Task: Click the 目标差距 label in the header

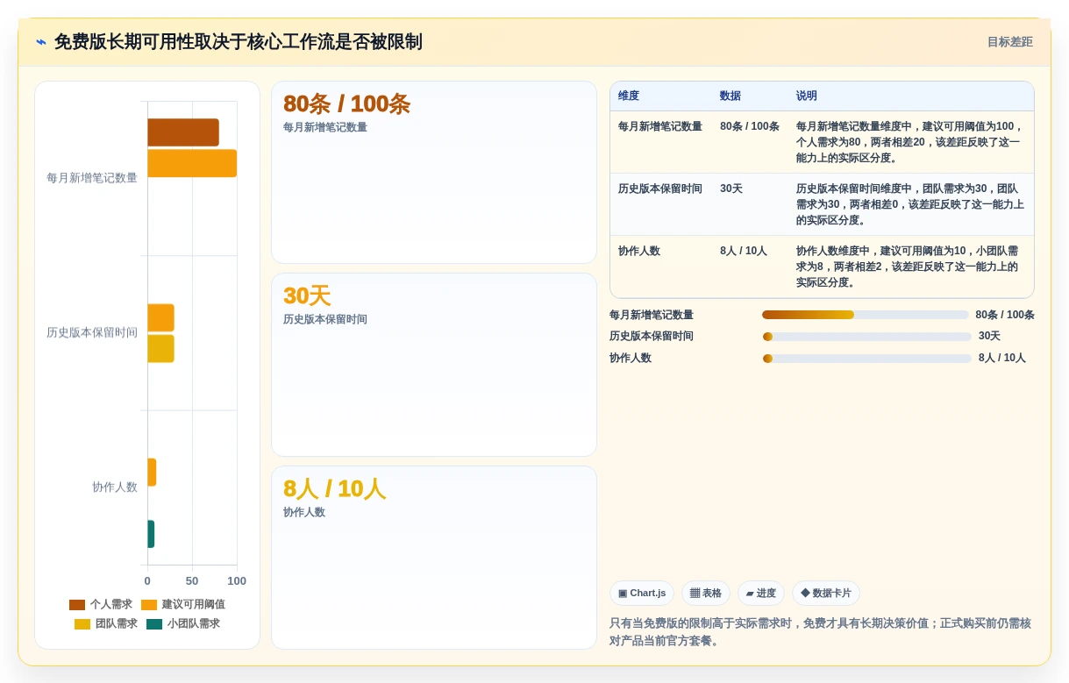Action: (x=1009, y=42)
